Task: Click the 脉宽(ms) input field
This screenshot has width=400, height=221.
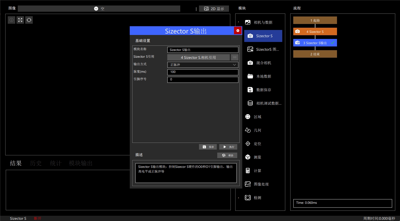Action: [x=203, y=72]
